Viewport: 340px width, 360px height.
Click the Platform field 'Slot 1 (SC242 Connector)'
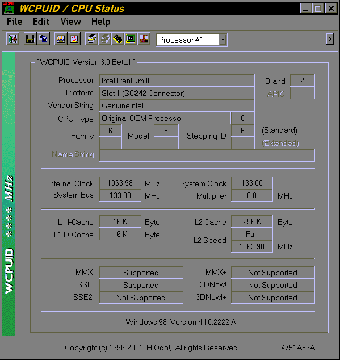point(177,93)
